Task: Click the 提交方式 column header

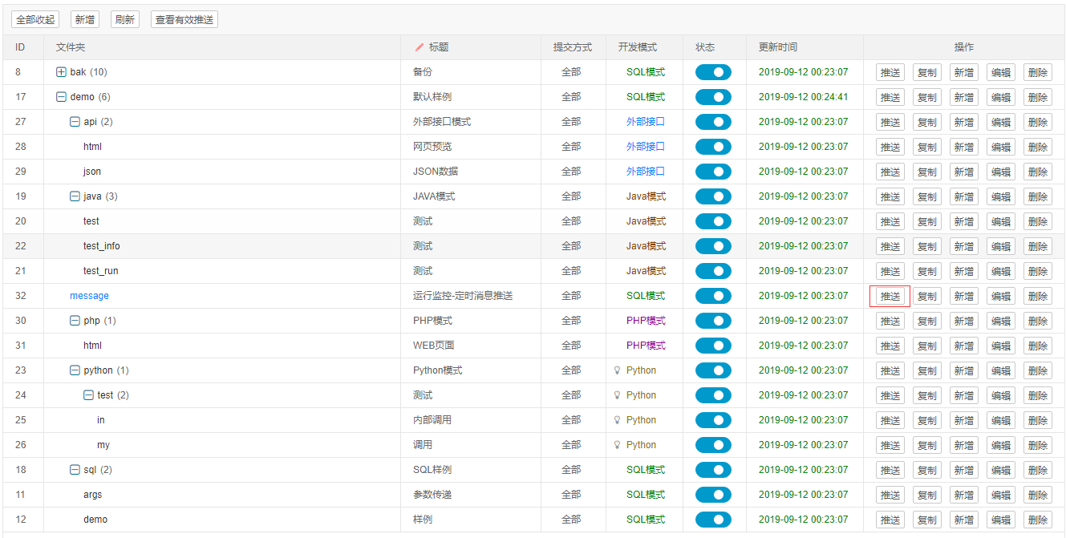Action: click(x=573, y=47)
